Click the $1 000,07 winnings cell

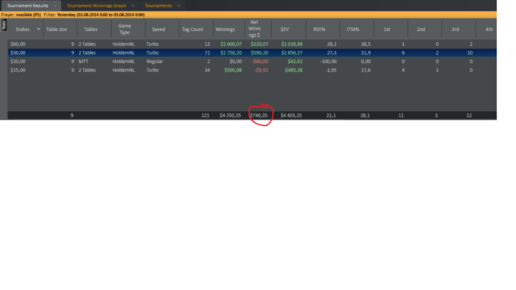(x=231, y=44)
